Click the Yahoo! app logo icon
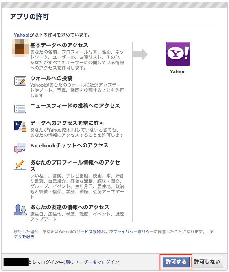Image resolution: width=229 pixels, height=272 pixels. (178, 54)
